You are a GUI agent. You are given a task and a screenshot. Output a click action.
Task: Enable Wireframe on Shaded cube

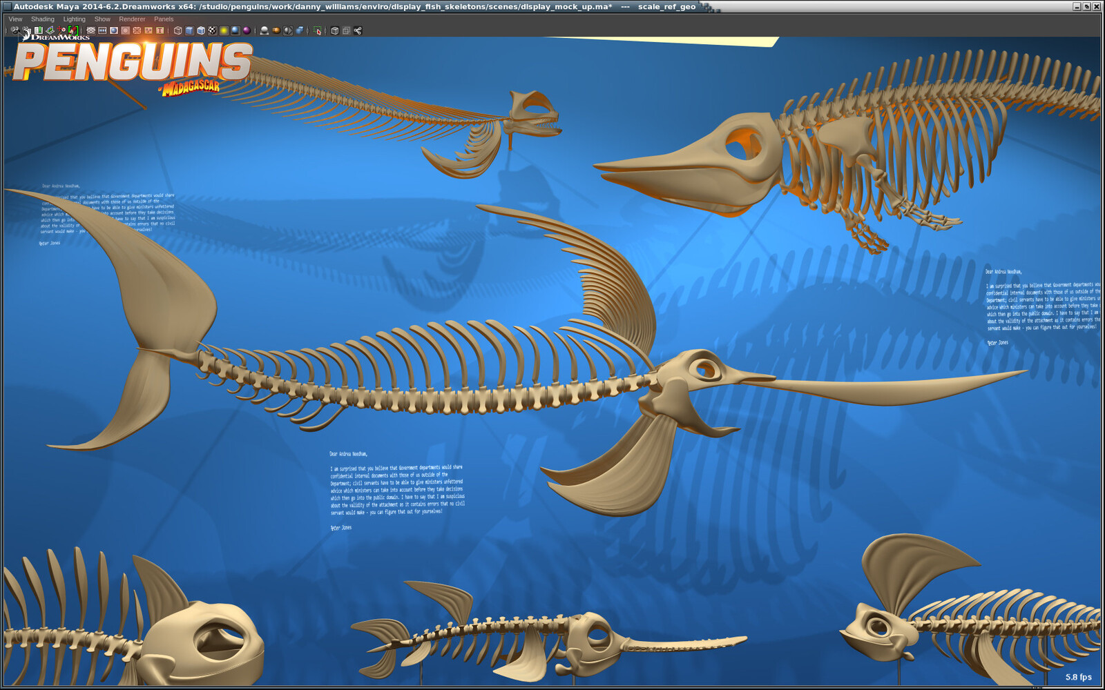click(201, 30)
